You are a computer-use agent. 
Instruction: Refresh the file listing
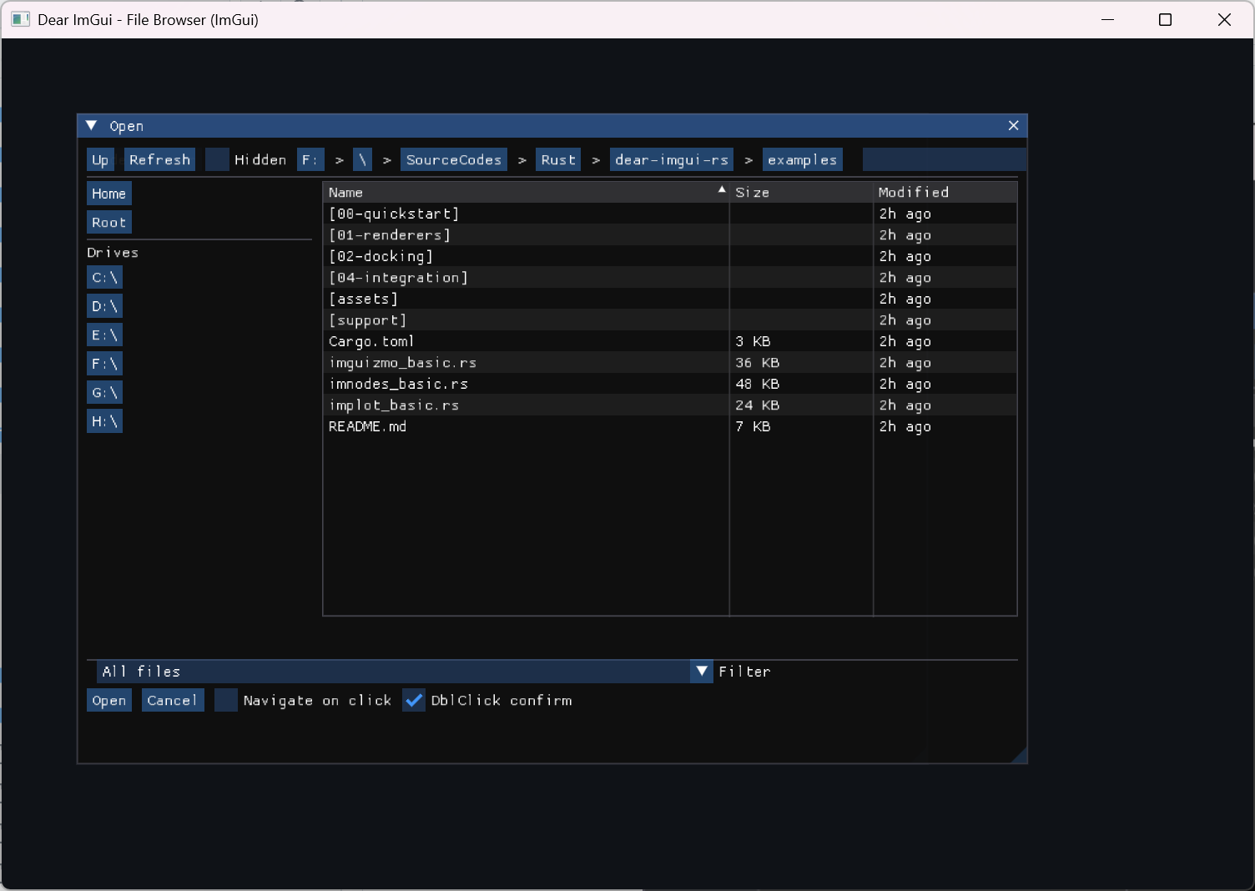pyautogui.click(x=159, y=160)
